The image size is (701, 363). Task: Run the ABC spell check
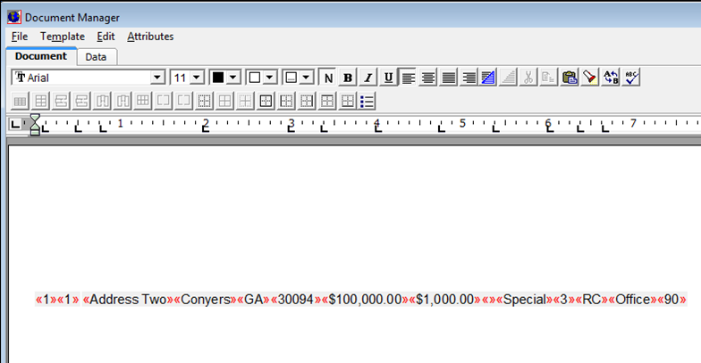point(633,78)
